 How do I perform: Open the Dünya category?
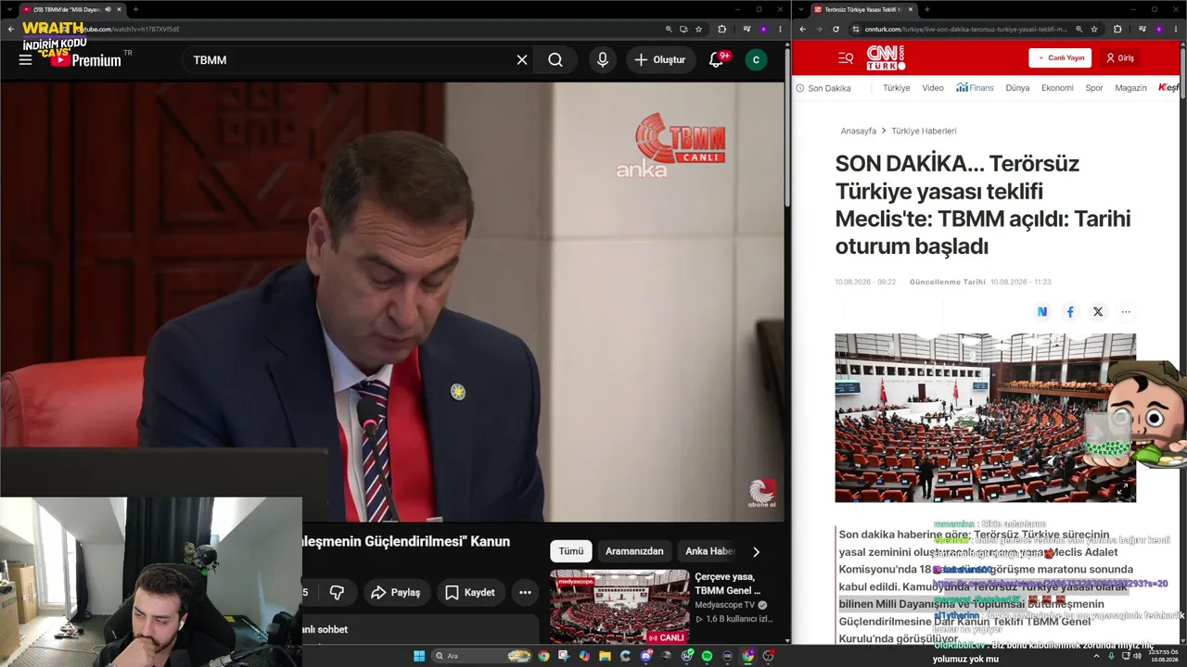click(x=1017, y=88)
